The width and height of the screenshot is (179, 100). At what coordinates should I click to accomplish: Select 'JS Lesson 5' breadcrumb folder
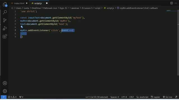87,8
